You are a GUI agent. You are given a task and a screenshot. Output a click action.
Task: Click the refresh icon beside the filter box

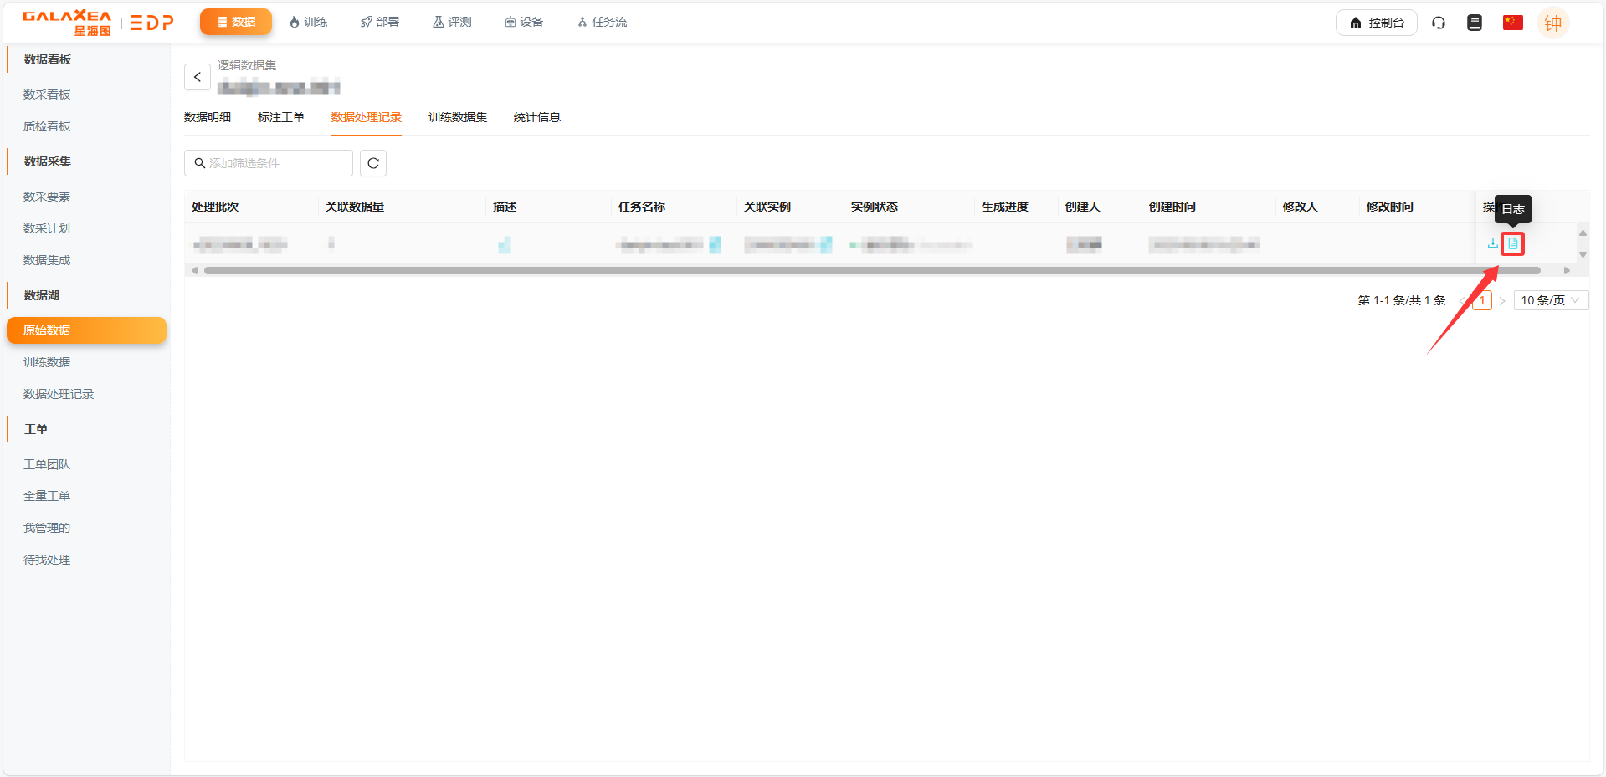[372, 163]
